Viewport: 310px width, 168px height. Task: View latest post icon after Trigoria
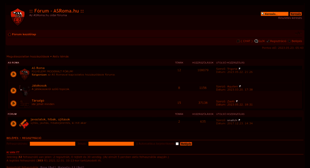coord(240,69)
